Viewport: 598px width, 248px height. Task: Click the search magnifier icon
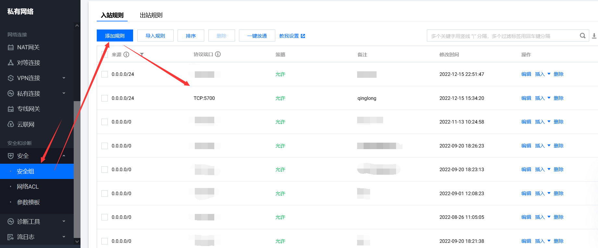tap(583, 36)
